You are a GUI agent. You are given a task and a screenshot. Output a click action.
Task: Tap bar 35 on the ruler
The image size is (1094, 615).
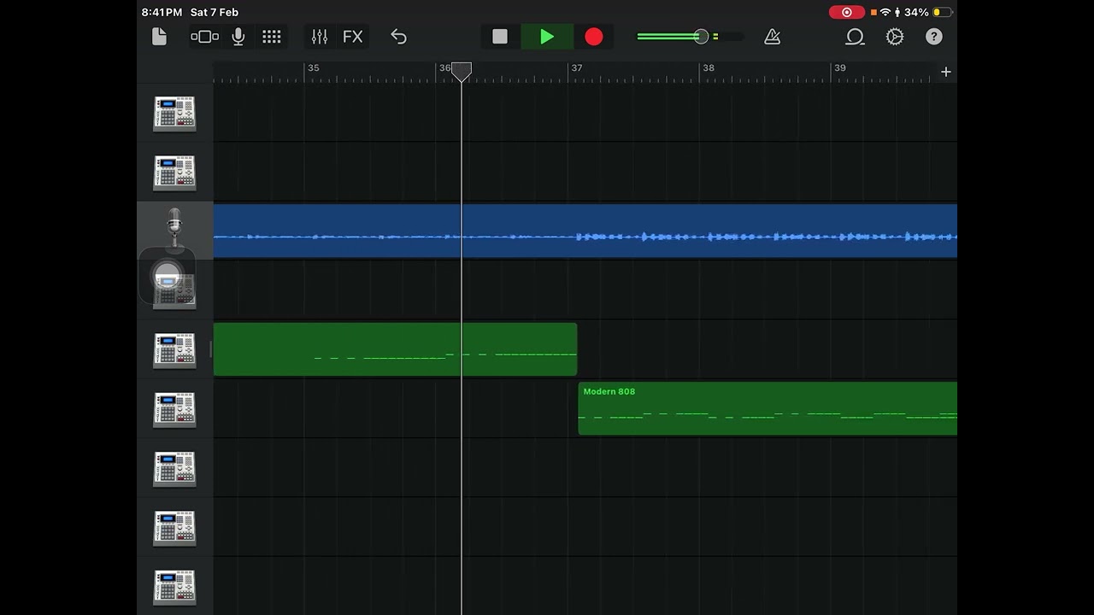313,68
